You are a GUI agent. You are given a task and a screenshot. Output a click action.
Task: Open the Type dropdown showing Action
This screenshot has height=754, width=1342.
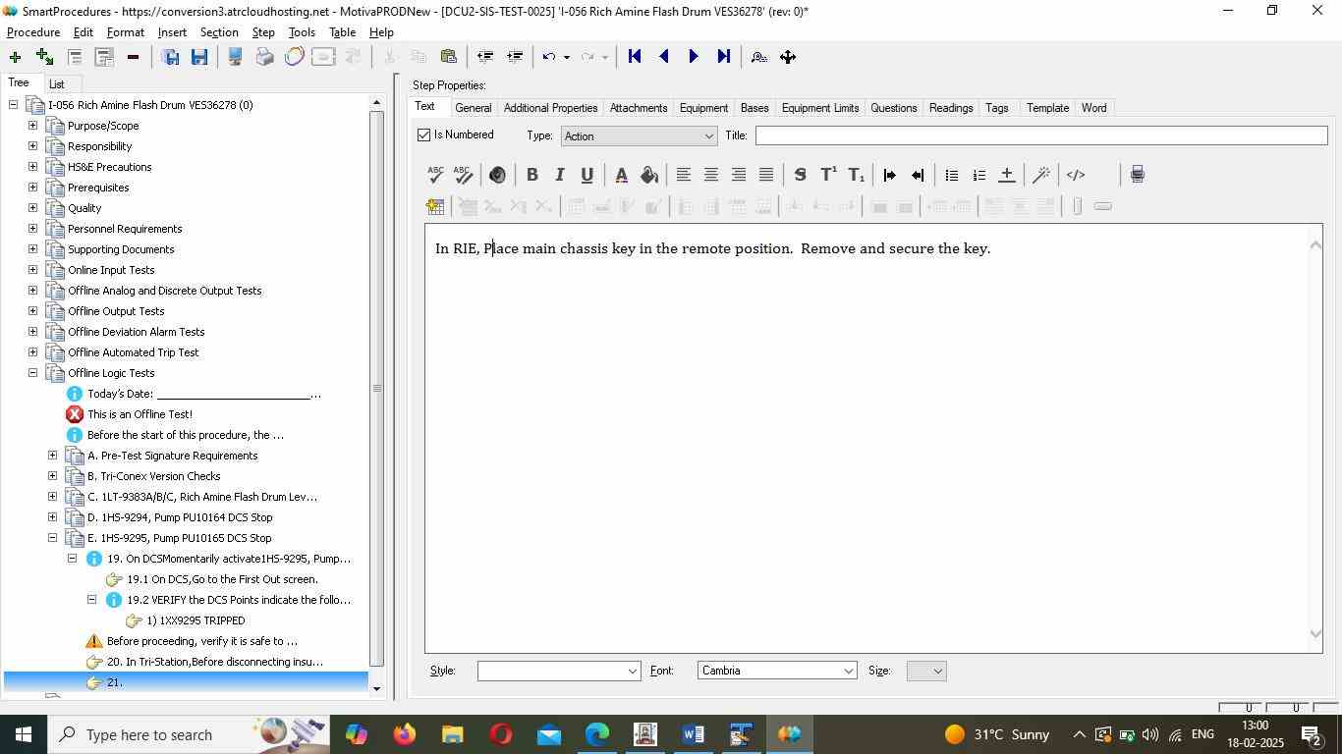pos(638,136)
